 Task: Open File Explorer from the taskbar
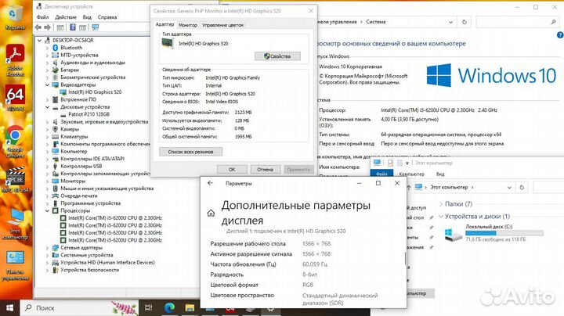point(190,307)
